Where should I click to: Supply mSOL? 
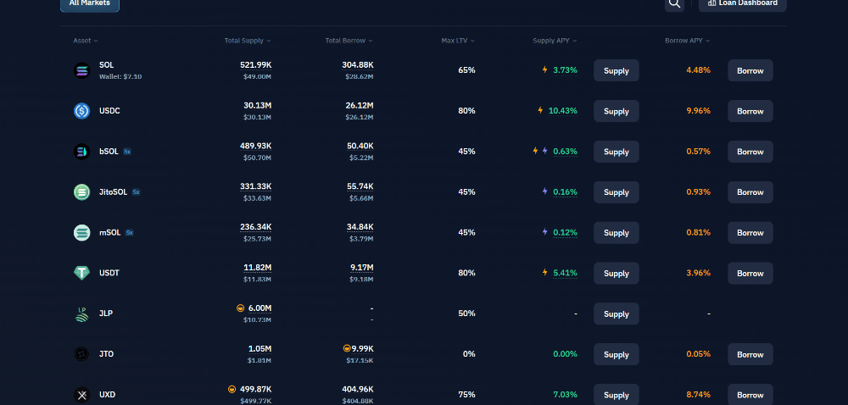616,232
